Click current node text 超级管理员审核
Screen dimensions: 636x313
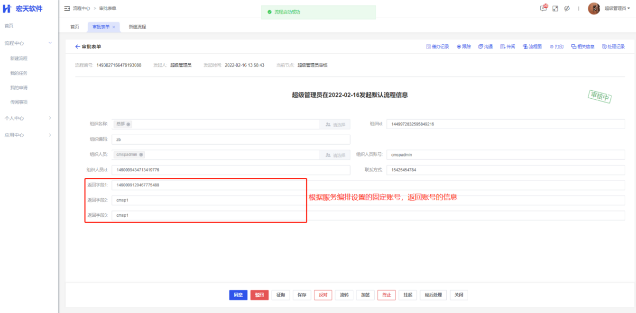(312, 65)
